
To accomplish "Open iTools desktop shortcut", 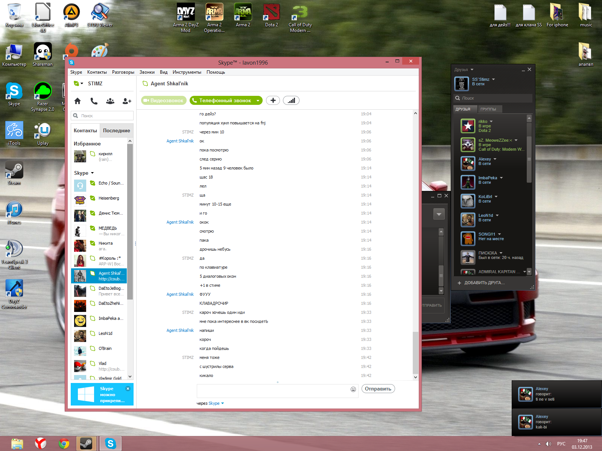I will coord(14,133).
